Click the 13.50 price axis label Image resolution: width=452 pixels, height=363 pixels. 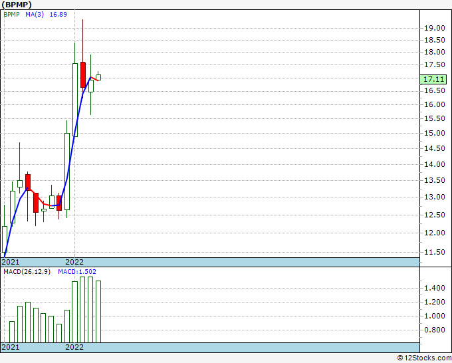[x=435, y=180]
